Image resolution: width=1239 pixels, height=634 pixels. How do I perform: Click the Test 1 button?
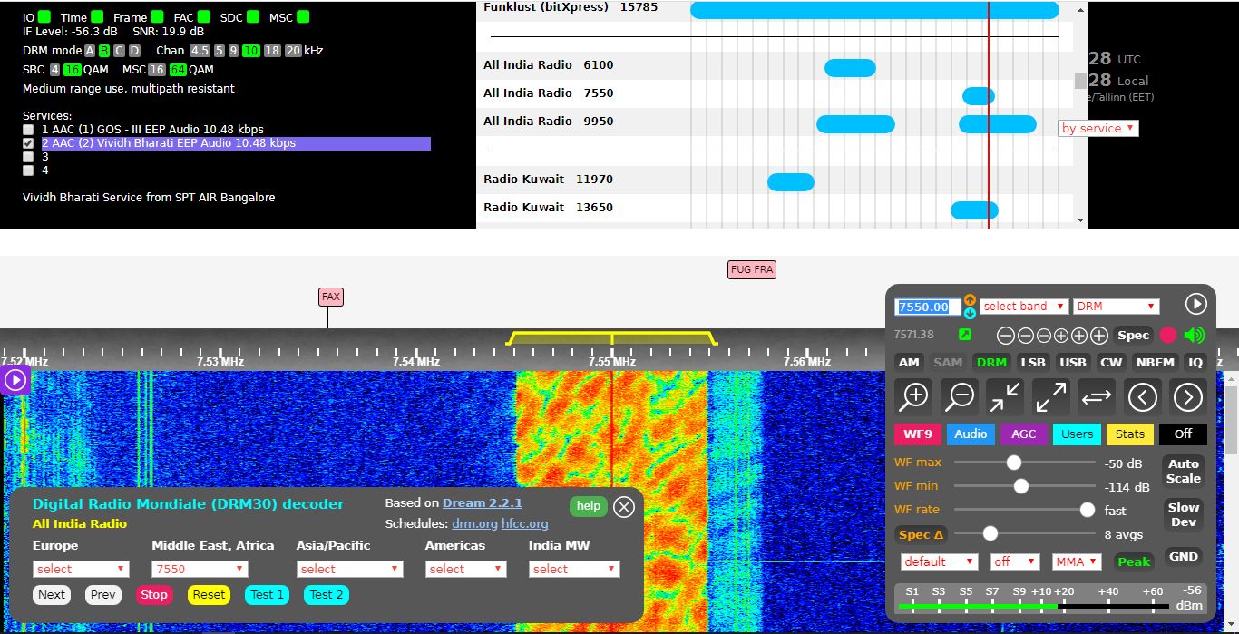tap(268, 595)
